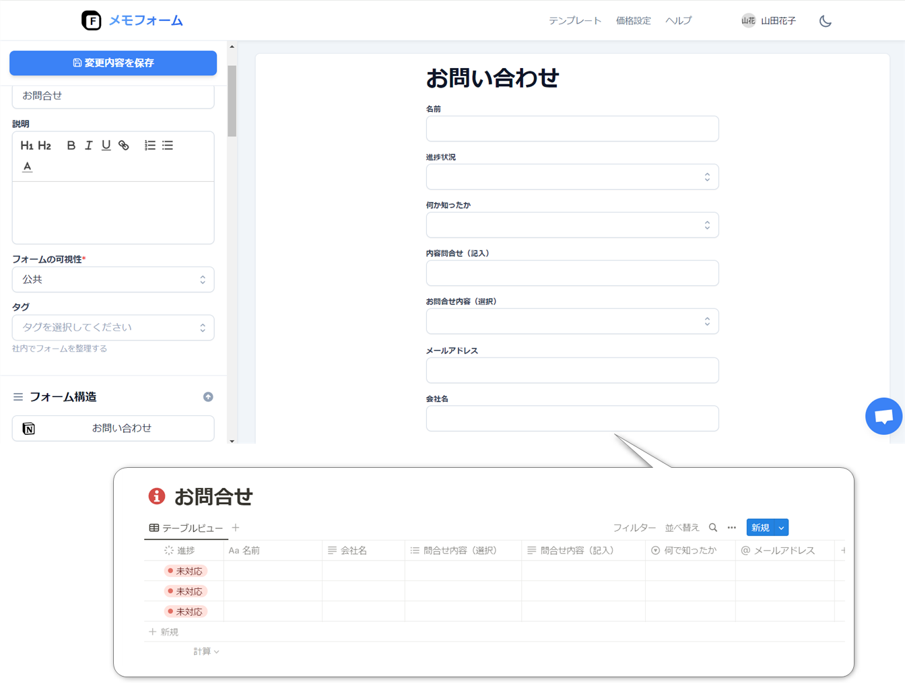Toggle italic formatting in description editor
Screen dimensions: 905x688
pyautogui.click(x=88, y=145)
